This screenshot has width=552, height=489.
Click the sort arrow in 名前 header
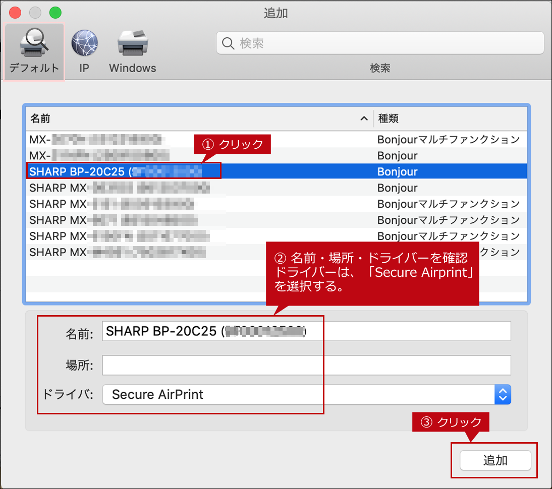(x=364, y=118)
